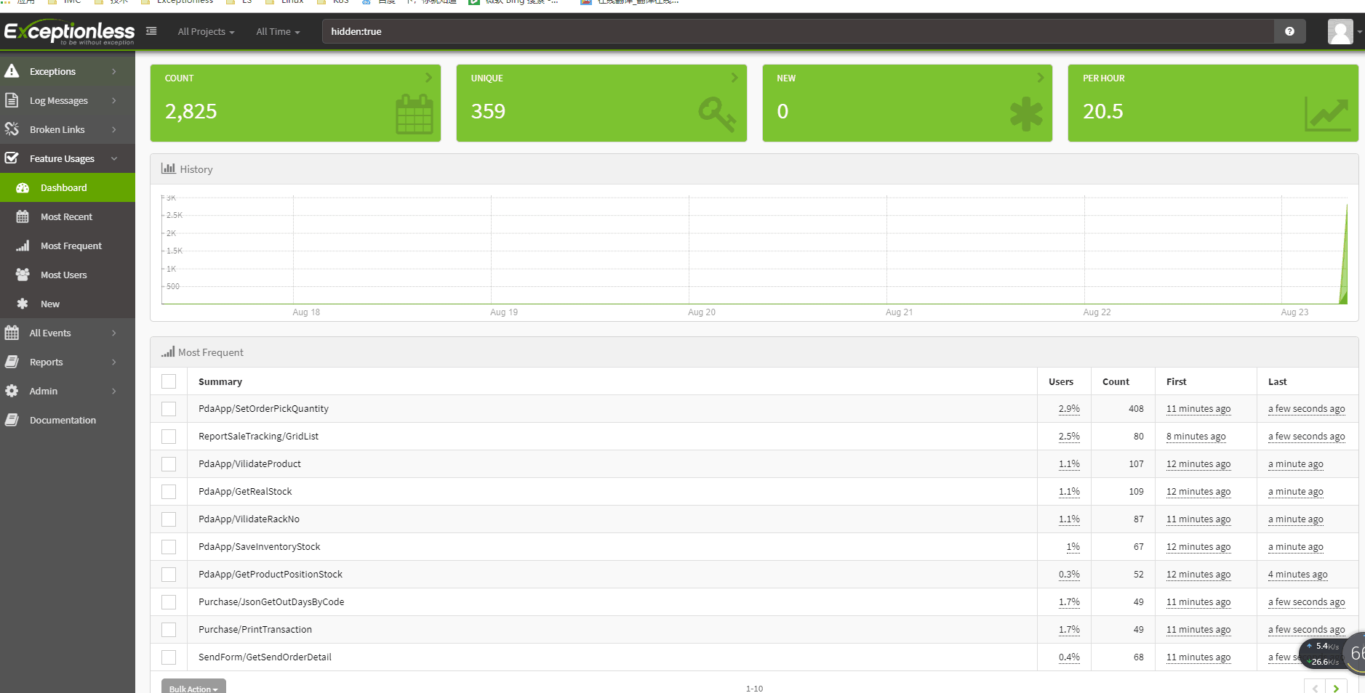The height and width of the screenshot is (693, 1365).
Task: Click the Exceptionless logo
Action: [69, 31]
